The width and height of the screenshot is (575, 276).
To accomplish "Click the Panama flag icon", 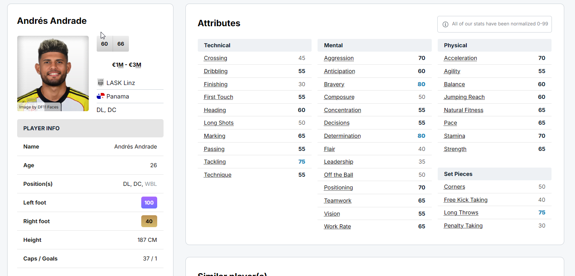I will pyautogui.click(x=101, y=96).
